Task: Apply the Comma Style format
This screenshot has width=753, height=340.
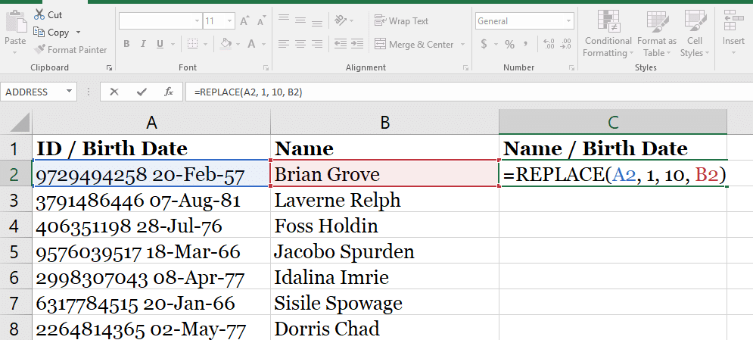Action: click(526, 44)
